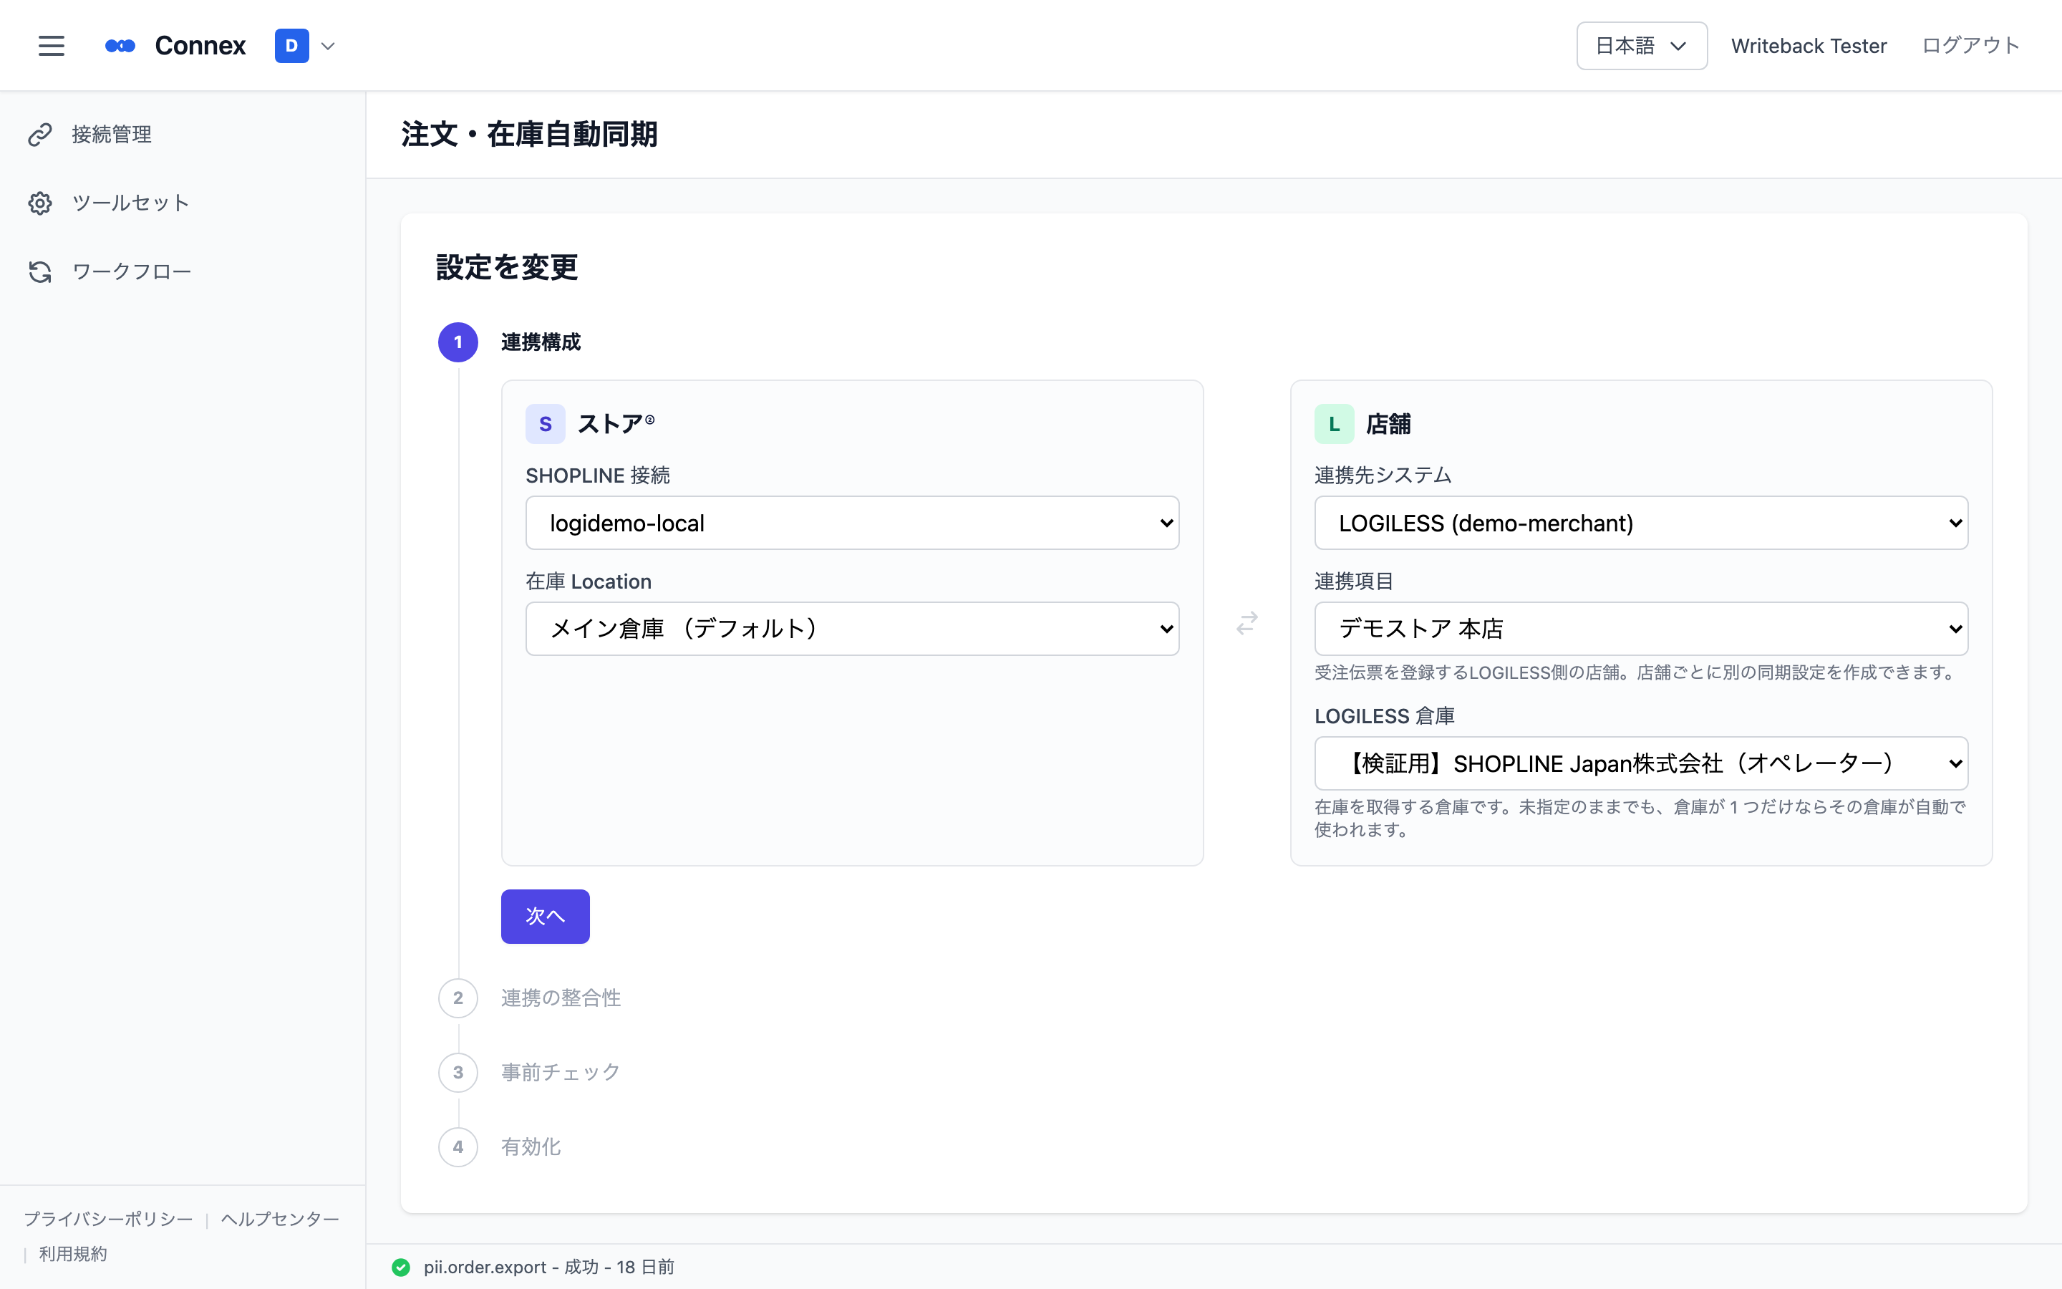Image resolution: width=2062 pixels, height=1289 pixels.
Task: Click the 連携の整合性 step label
Action: coord(561,998)
